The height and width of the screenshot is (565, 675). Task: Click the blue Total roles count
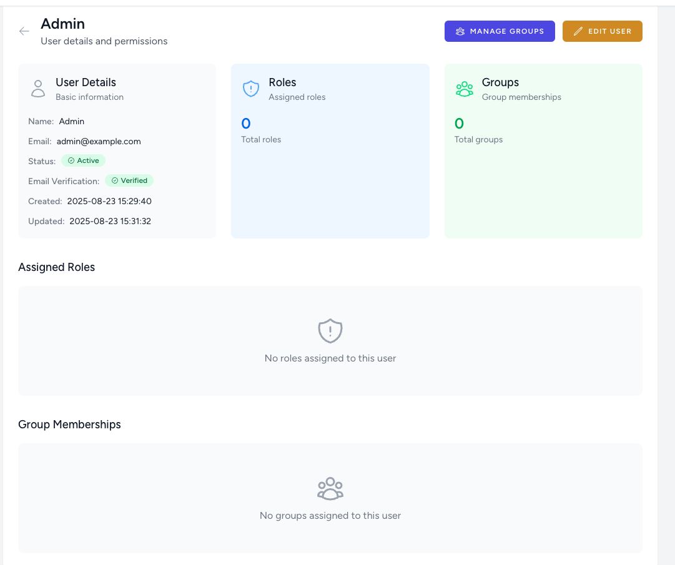click(246, 124)
